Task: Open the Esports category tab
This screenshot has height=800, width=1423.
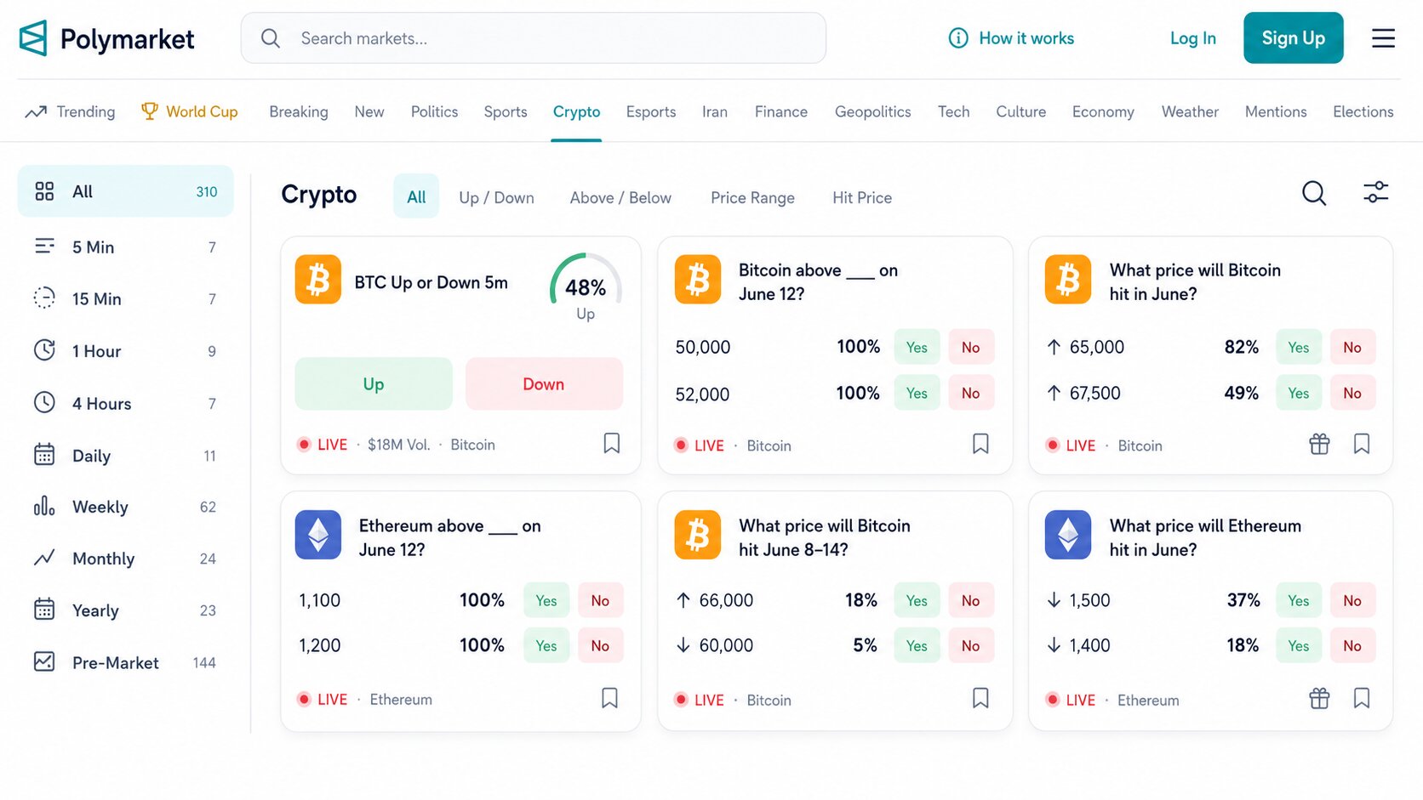Action: (651, 111)
